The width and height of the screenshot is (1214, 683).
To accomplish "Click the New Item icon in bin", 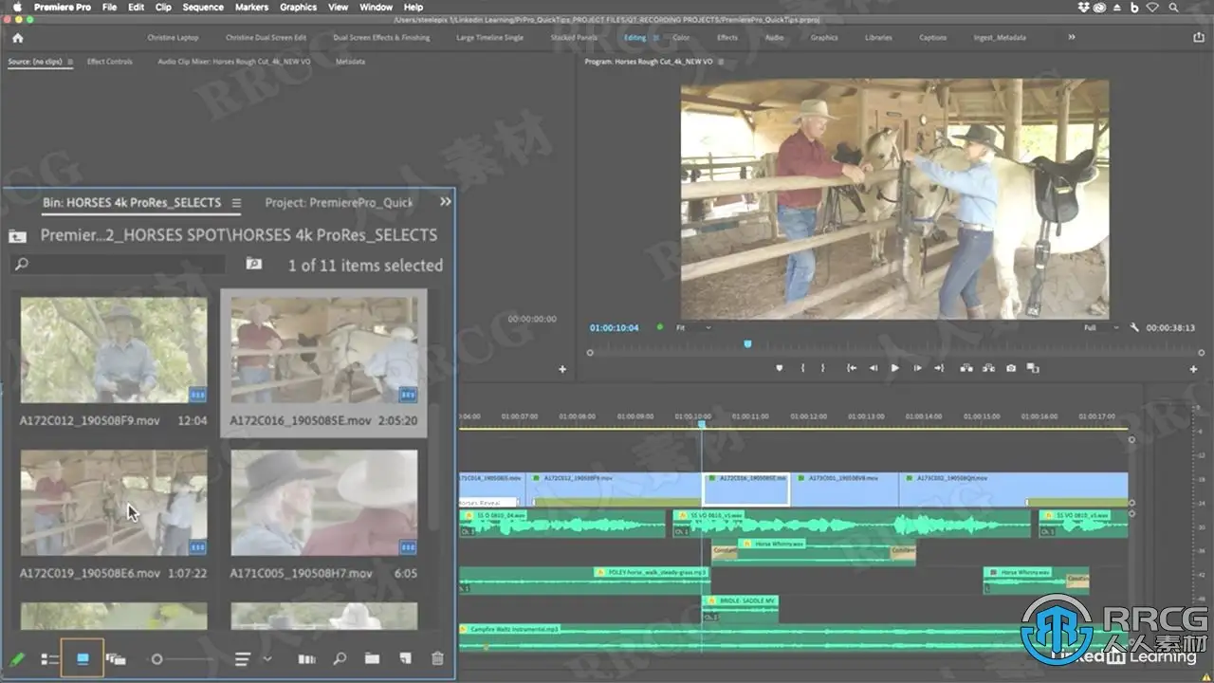I will click(405, 658).
